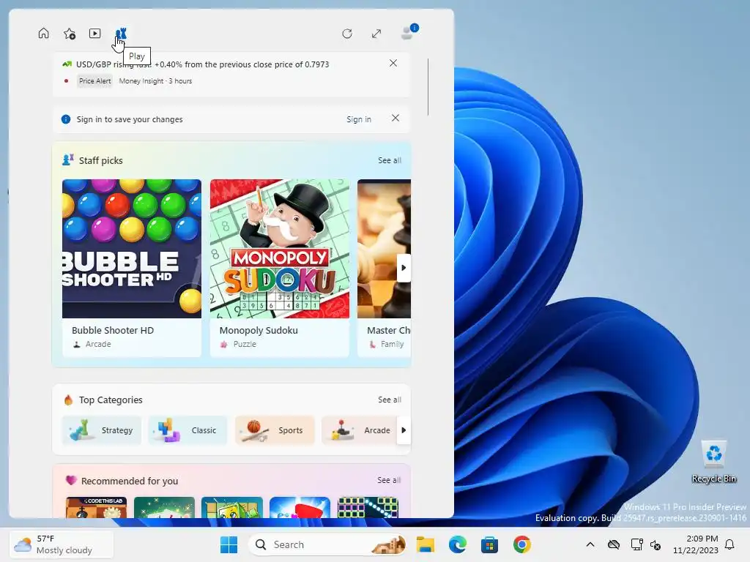Dismiss the USD/GBP price alert
Viewport: 750px width, 562px height.
click(x=393, y=63)
